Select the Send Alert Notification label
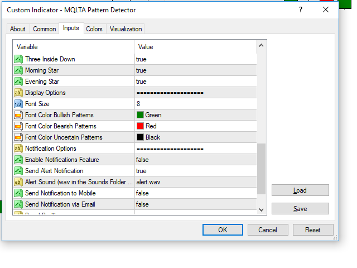Image resolution: width=357 pixels, height=268 pixels. coord(54,171)
